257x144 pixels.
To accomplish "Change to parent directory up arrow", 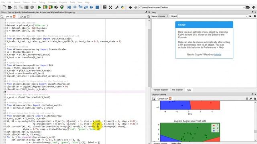I will [254, 7].
